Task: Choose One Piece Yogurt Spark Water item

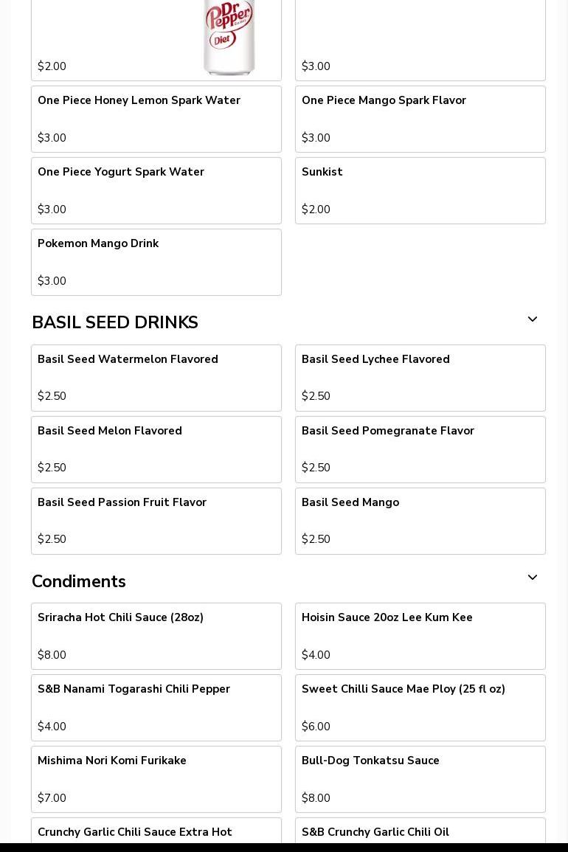Action: click(x=156, y=191)
